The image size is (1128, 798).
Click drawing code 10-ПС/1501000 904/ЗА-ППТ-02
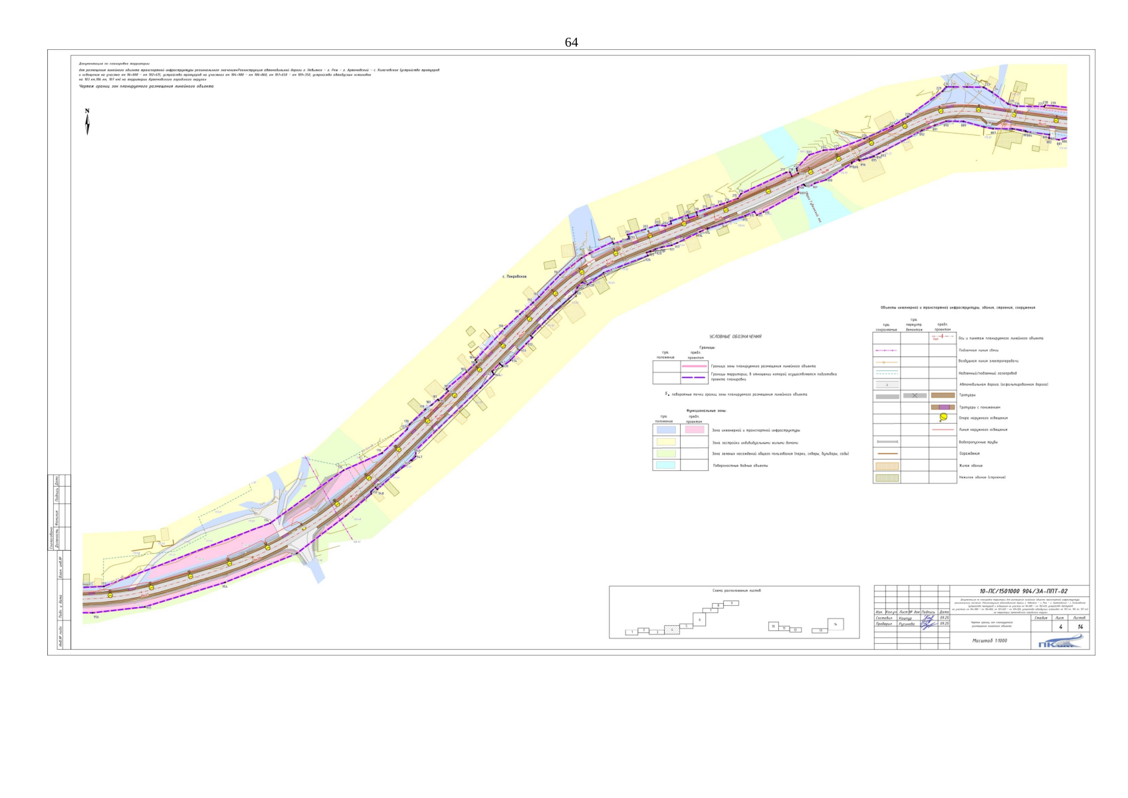coord(1023,591)
